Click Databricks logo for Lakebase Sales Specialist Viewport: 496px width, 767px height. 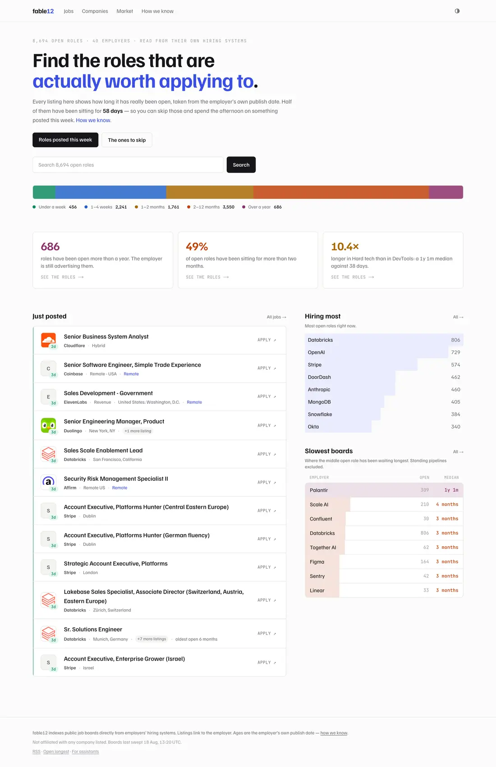[x=48, y=600]
